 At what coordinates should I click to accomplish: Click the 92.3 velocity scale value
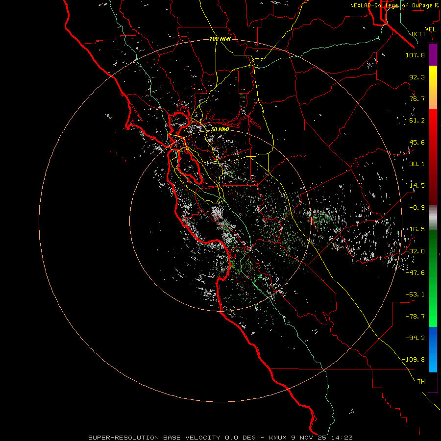tap(417, 77)
